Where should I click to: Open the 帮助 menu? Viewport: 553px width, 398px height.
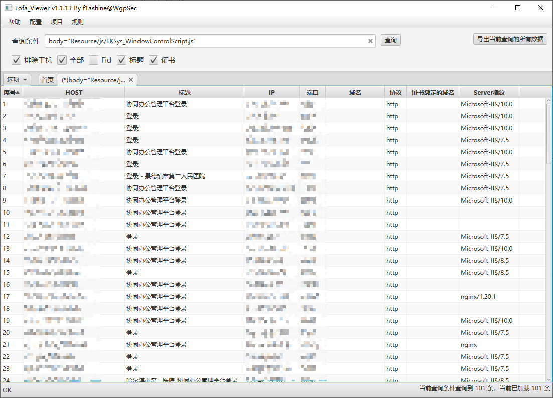(x=15, y=22)
